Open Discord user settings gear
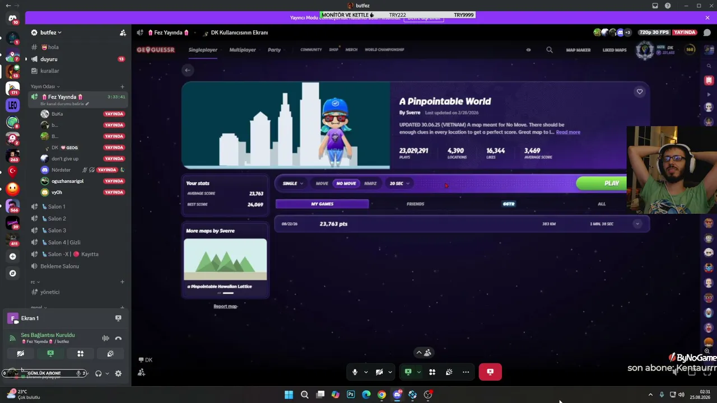717x403 pixels. coord(118,373)
